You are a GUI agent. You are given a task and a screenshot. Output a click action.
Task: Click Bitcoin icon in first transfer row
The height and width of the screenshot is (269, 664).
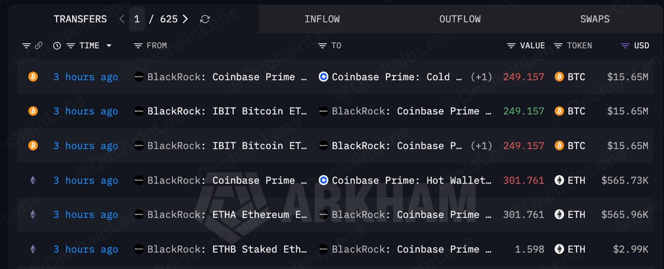click(x=33, y=77)
